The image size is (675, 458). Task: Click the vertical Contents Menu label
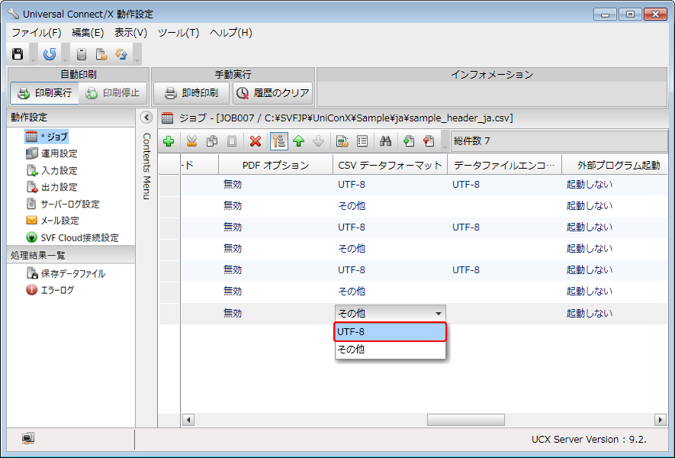146,166
